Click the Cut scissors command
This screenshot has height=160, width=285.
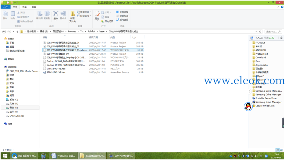click(x=21, y=12)
